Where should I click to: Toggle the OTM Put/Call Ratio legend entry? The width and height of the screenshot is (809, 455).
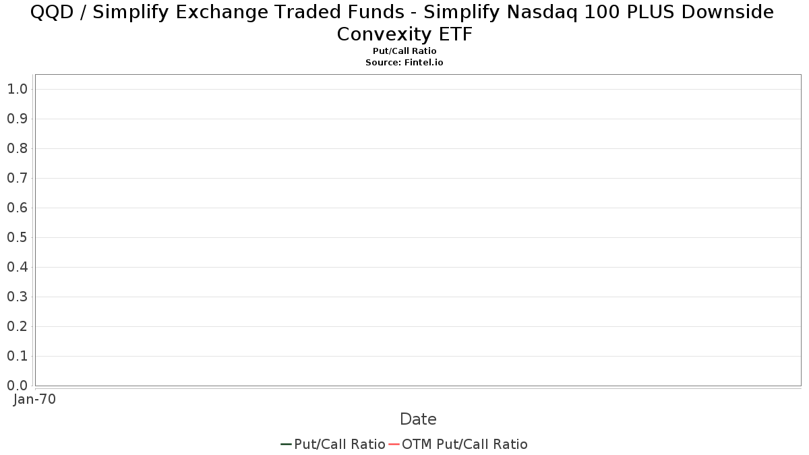click(x=465, y=444)
